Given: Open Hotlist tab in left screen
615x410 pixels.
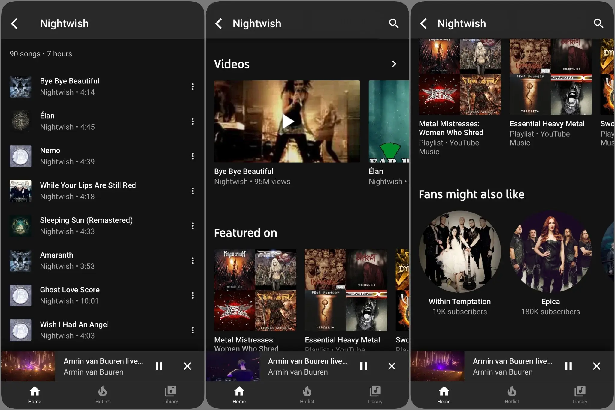Looking at the screenshot, I should [102, 395].
